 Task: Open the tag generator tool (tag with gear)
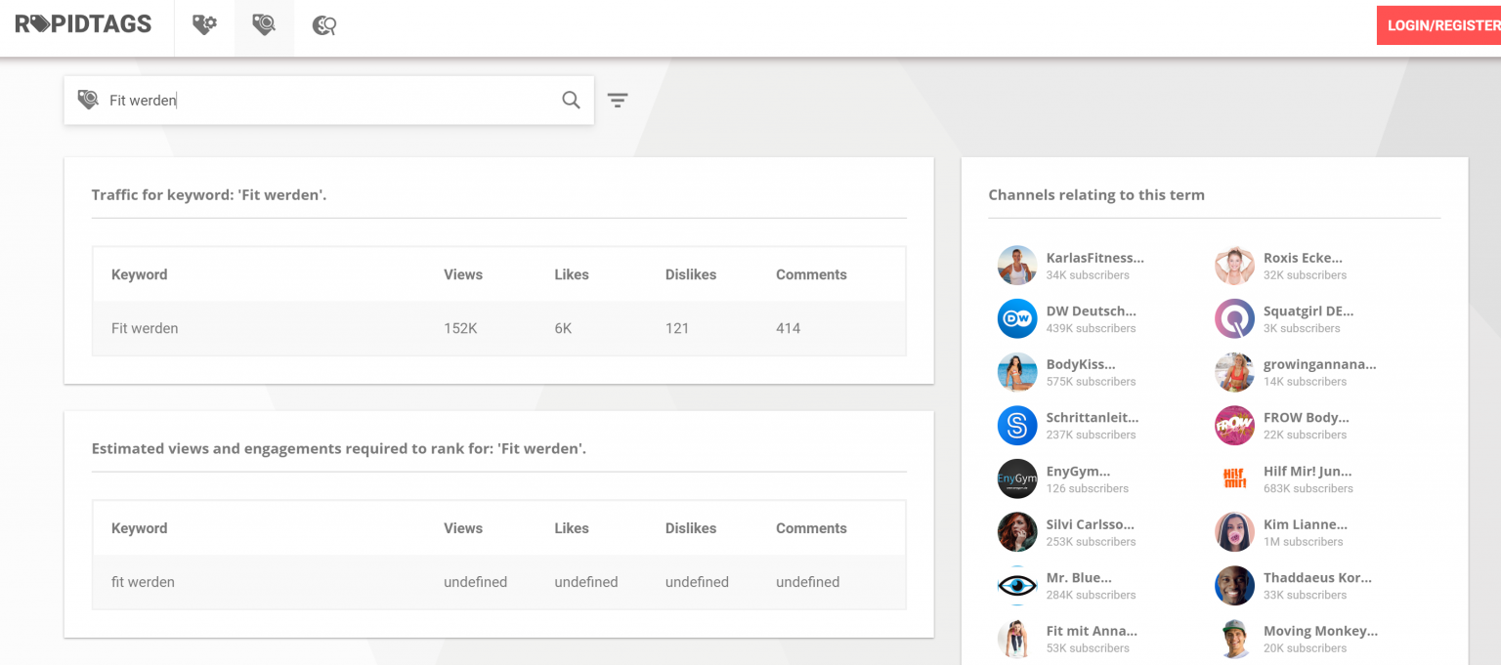tap(204, 25)
